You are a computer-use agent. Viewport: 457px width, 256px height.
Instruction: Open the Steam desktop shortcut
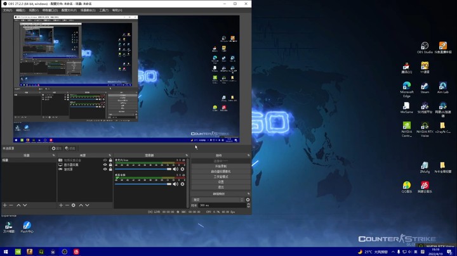425,88
